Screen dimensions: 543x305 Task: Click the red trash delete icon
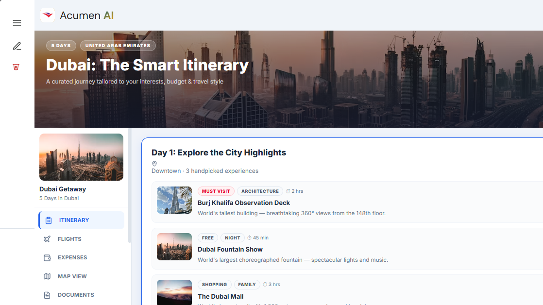pyautogui.click(x=16, y=67)
